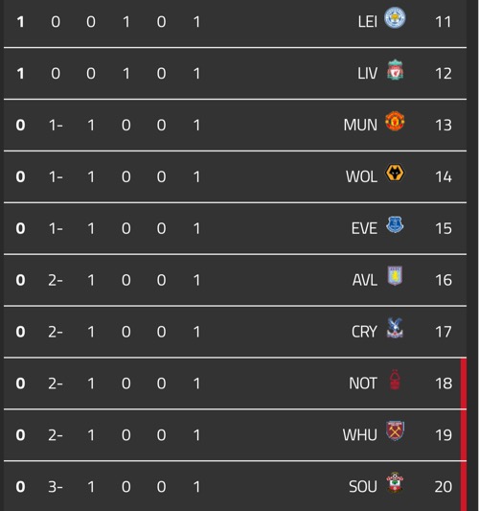Click the Crystal Palace club crest
The height and width of the screenshot is (511, 479).
[395, 328]
